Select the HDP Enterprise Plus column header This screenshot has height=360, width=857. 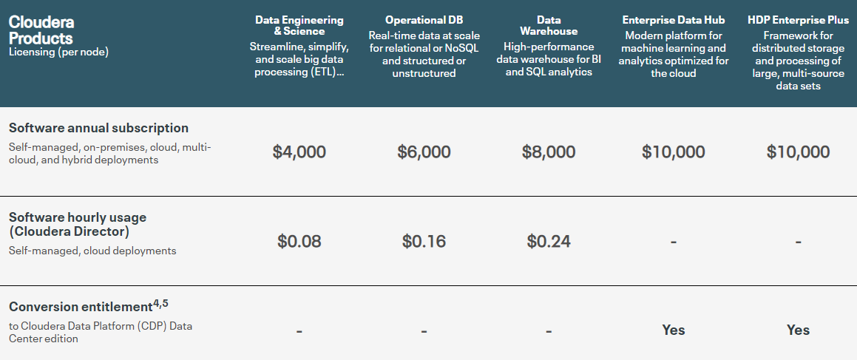(798, 20)
